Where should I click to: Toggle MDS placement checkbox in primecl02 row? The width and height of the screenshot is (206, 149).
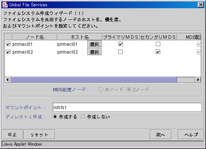pyautogui.click(x=199, y=52)
